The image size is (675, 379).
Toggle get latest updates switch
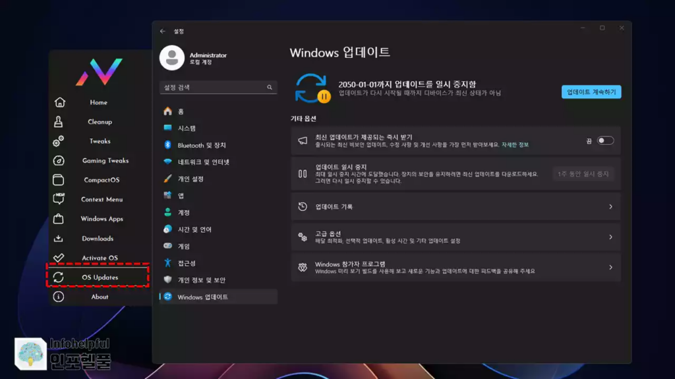tap(605, 141)
